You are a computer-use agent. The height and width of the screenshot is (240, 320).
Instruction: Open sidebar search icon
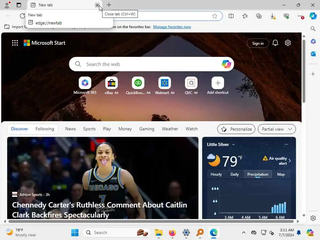(x=313, y=28)
